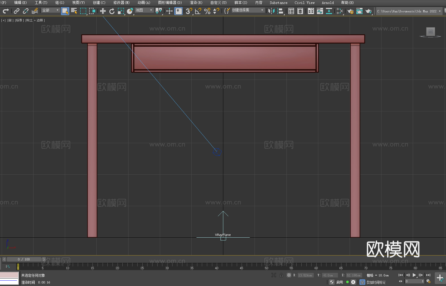Open the 修改器(M) menu
This screenshot has width=446, height=286.
tap(122, 3)
